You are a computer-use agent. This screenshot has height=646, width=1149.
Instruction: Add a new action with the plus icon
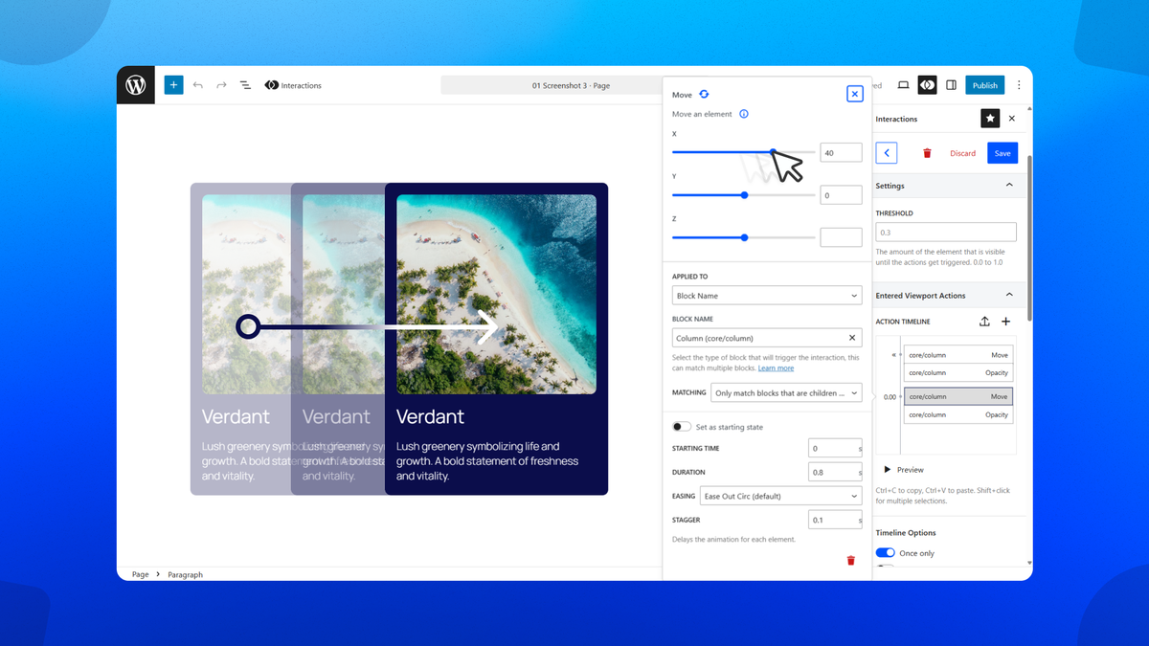[x=1005, y=321]
